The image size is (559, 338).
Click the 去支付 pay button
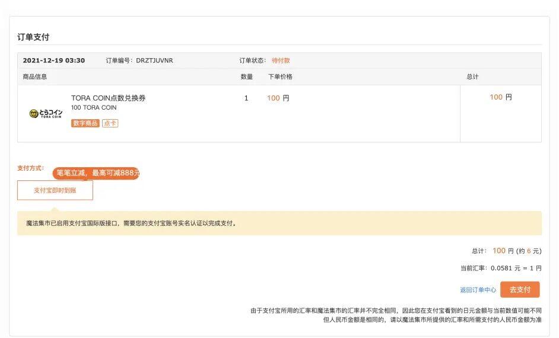[x=520, y=289]
